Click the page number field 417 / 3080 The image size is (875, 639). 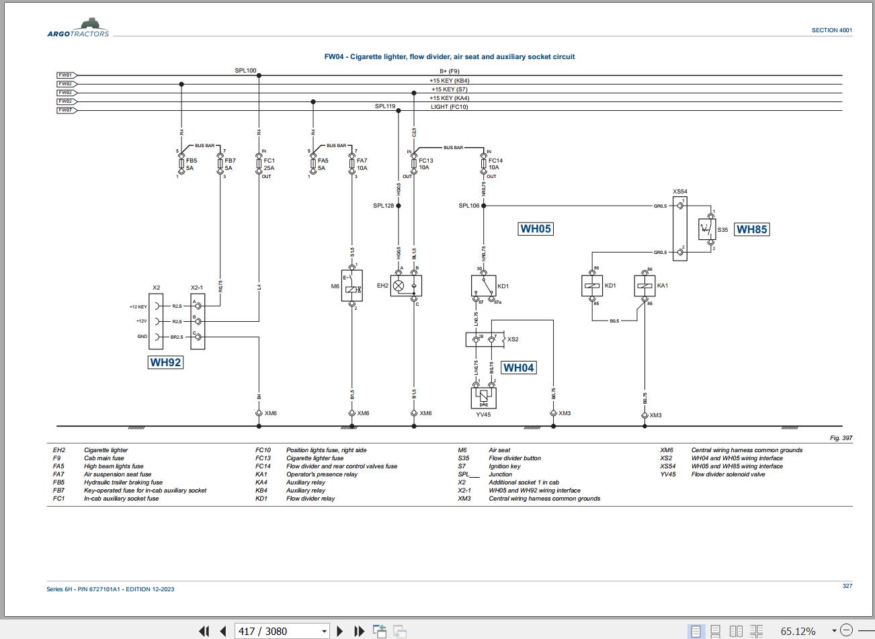coord(276,631)
